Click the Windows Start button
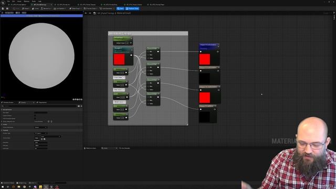The width and height of the screenshot is (336, 189). point(3,187)
